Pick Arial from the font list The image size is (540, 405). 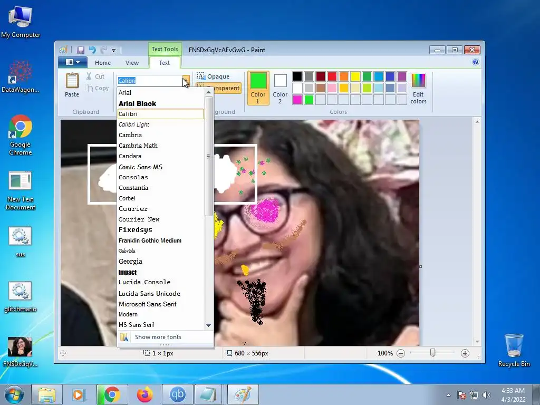click(x=161, y=93)
